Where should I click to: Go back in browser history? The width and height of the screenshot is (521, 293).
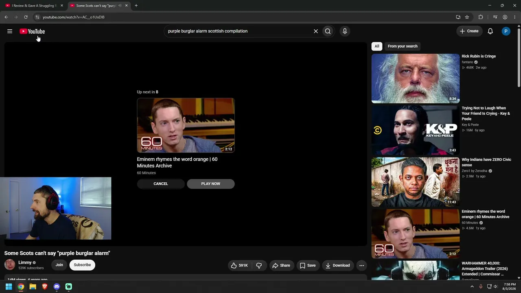6,17
